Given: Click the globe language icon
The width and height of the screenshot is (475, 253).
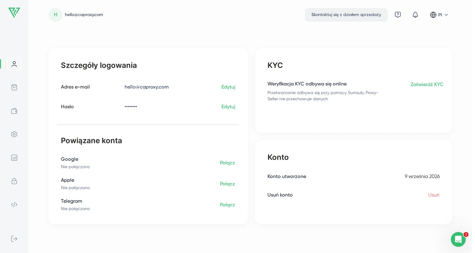Looking at the screenshot, I should 433,15.
